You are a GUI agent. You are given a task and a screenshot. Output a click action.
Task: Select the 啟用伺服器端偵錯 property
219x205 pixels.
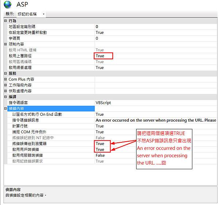coord(27,155)
